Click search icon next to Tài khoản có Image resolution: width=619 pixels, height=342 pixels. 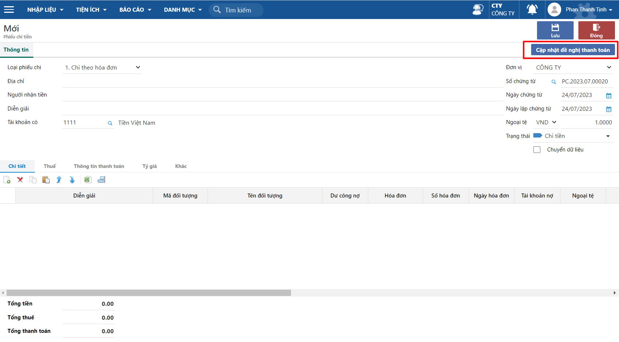[110, 123]
